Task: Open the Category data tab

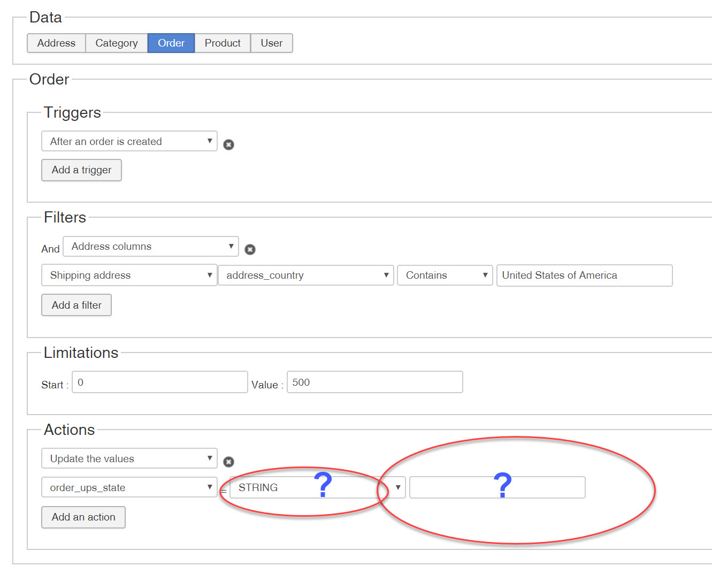Action: pos(117,43)
